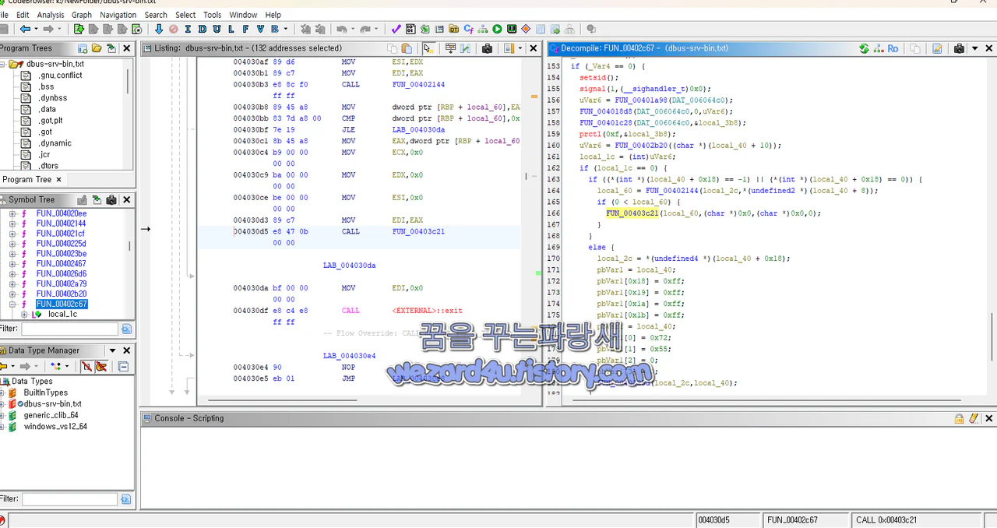The width and height of the screenshot is (997, 528).
Task: Open the Search menu
Action: coord(156,15)
